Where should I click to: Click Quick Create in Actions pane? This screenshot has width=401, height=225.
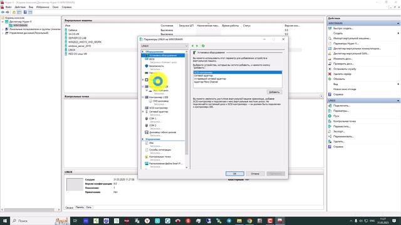point(343,28)
